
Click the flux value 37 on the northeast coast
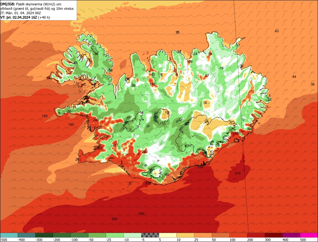coord(242,66)
